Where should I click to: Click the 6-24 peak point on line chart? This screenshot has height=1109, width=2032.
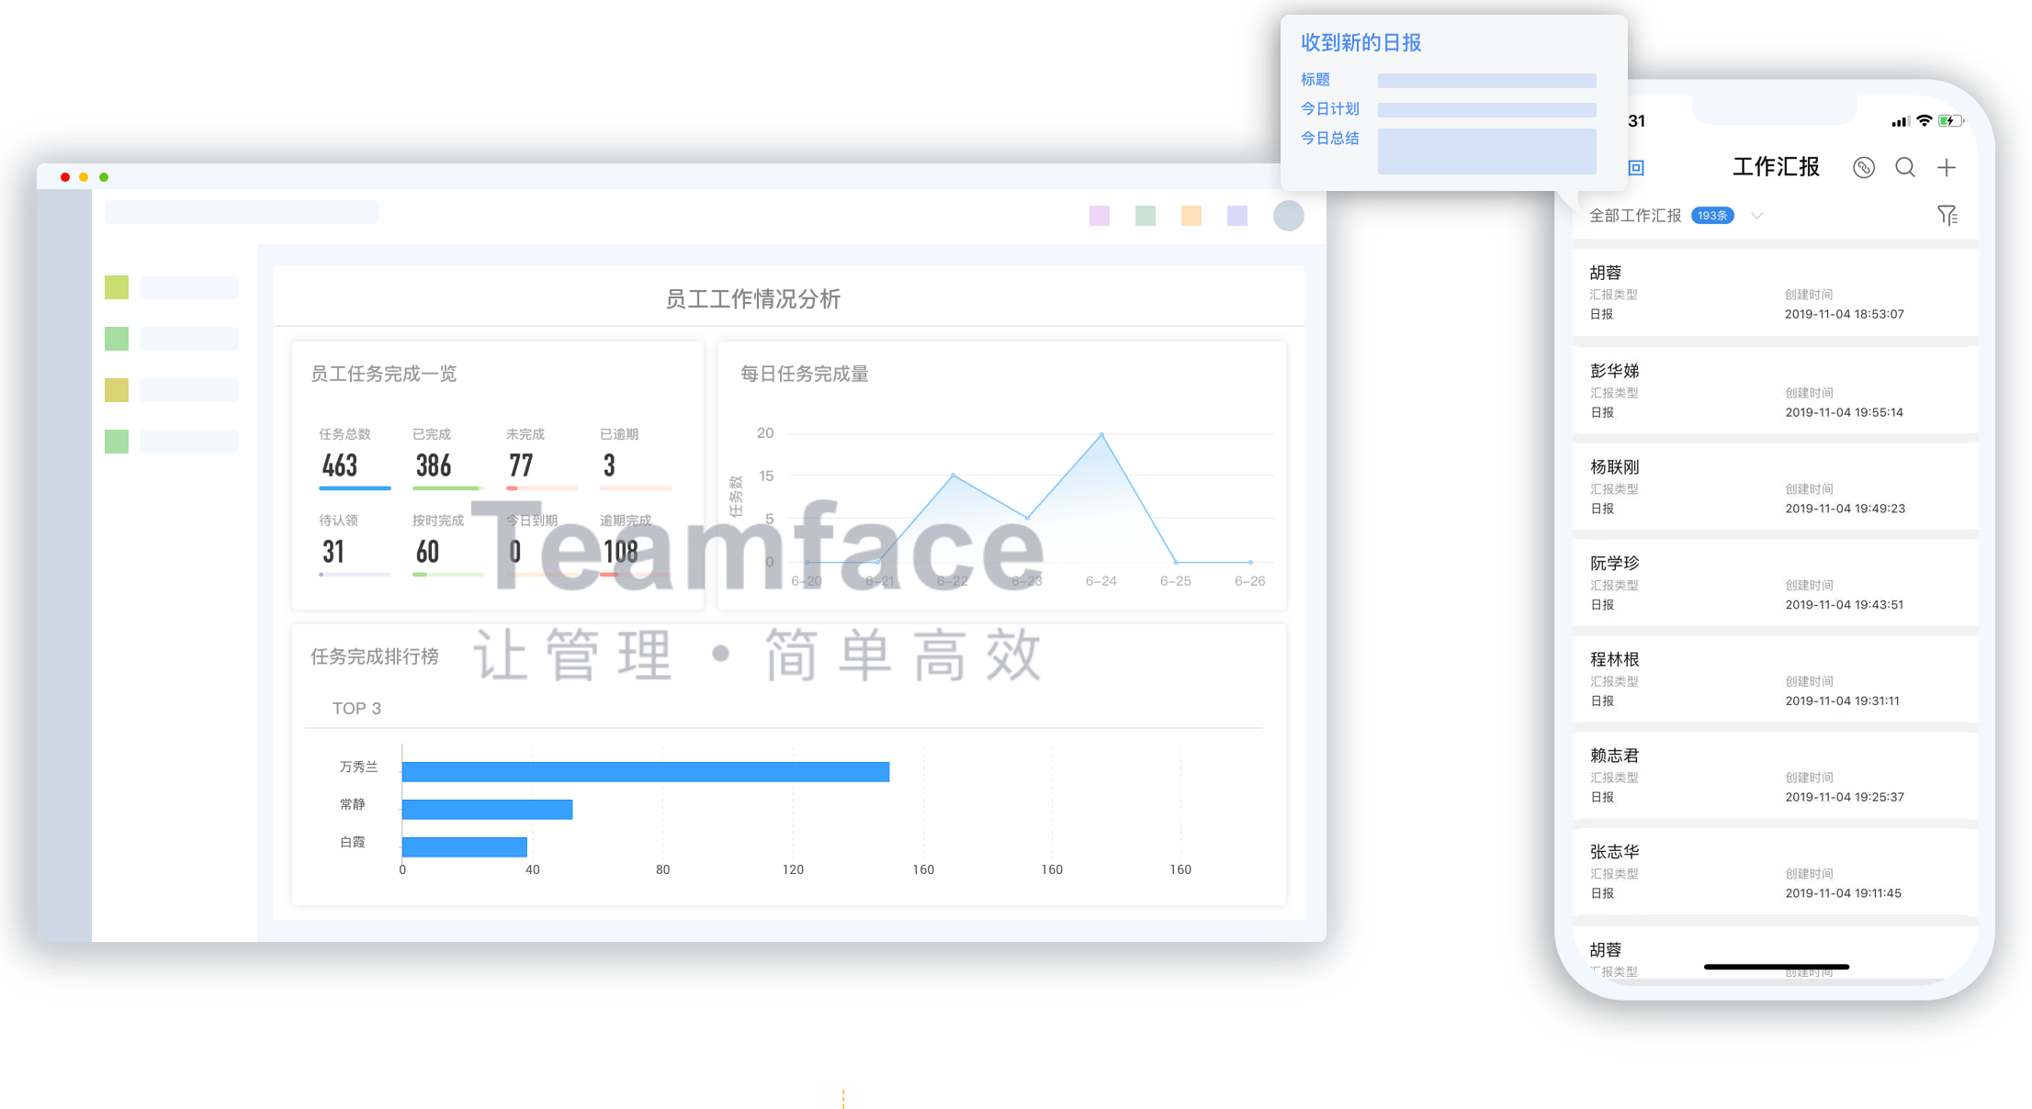(x=1101, y=434)
